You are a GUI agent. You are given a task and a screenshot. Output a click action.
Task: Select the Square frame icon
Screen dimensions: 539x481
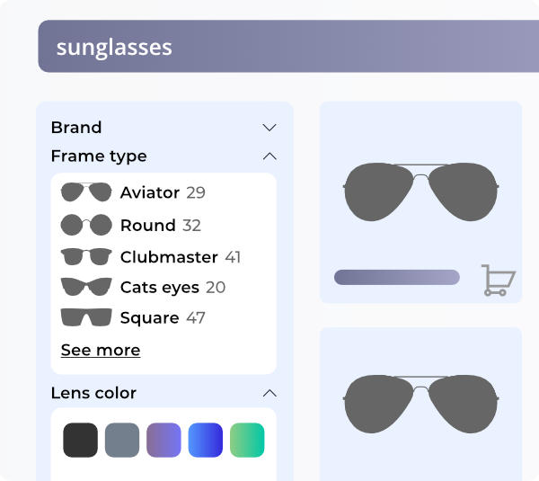(x=86, y=317)
